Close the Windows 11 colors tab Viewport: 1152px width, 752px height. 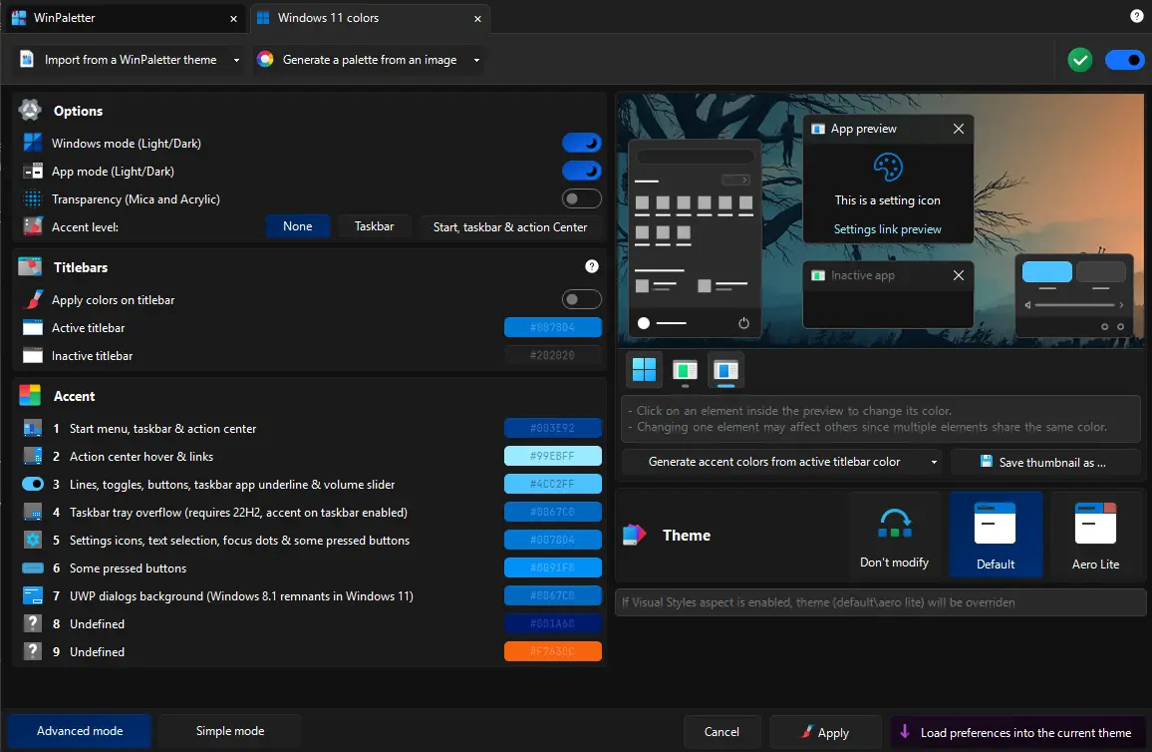(x=477, y=18)
